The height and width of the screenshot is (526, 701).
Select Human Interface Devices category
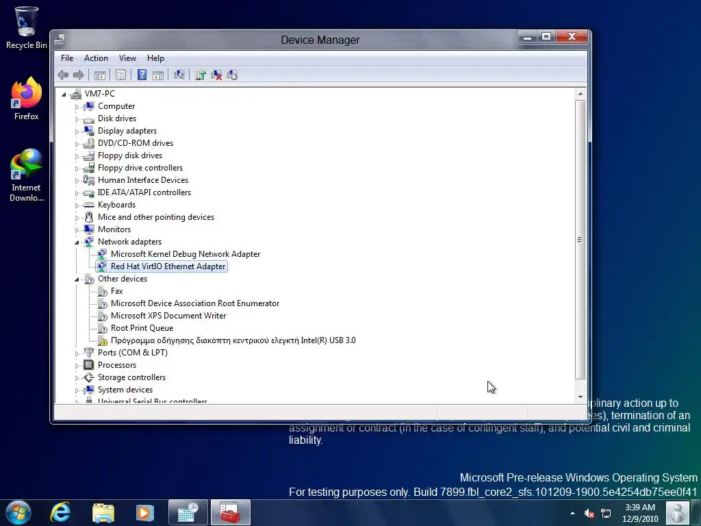(x=143, y=180)
